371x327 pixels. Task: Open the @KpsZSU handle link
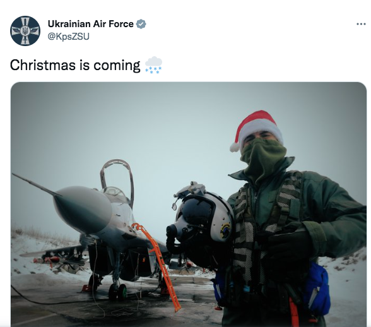coord(68,37)
